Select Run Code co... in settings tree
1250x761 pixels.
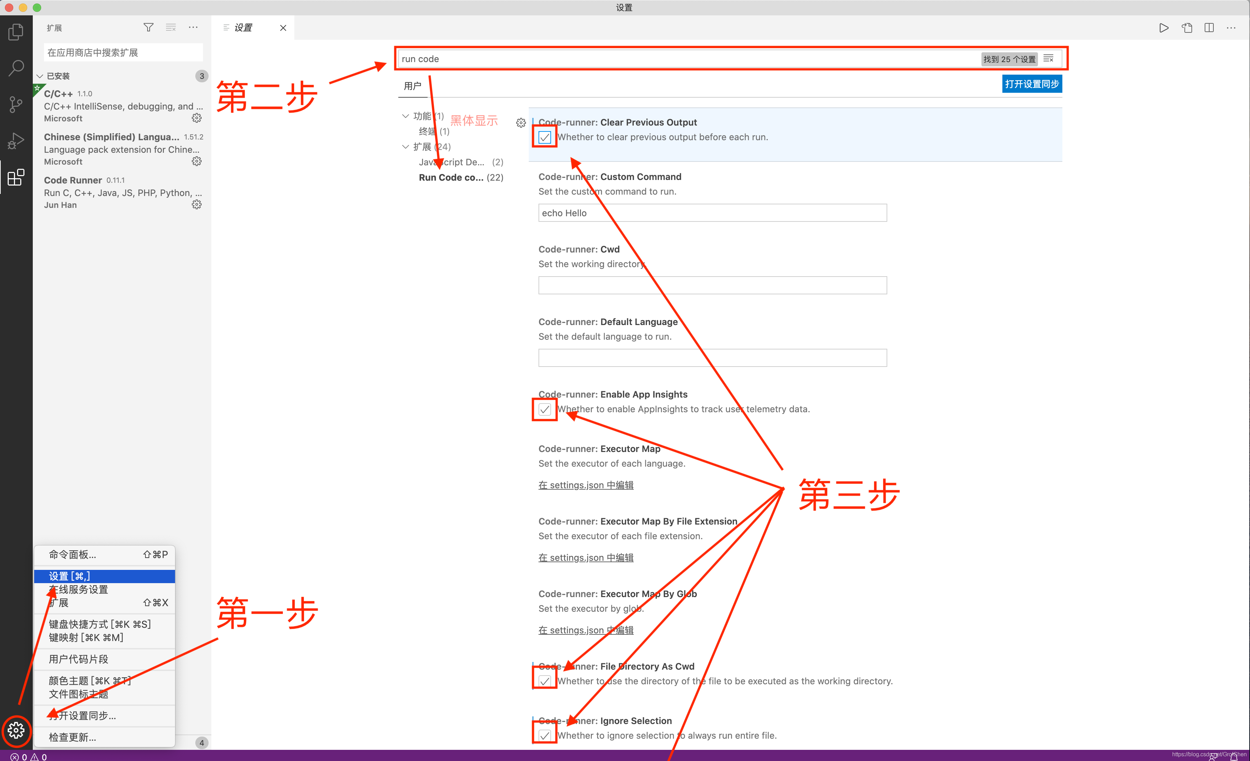pyautogui.click(x=461, y=177)
